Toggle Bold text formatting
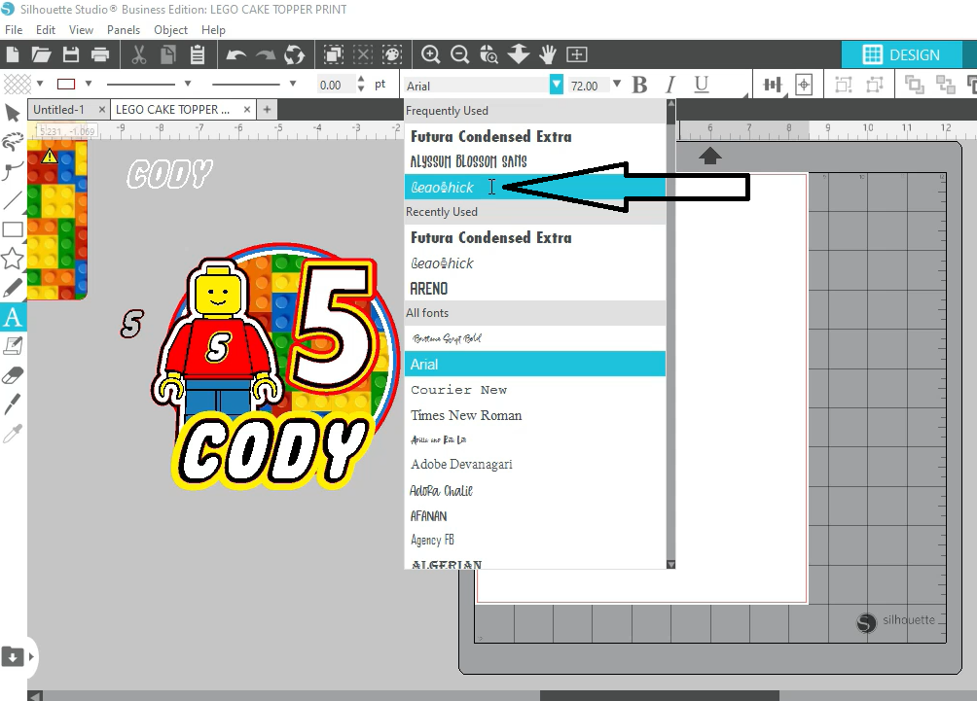 (639, 85)
